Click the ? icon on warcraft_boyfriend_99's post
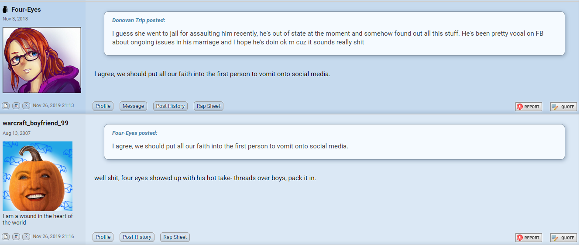 pos(26,237)
